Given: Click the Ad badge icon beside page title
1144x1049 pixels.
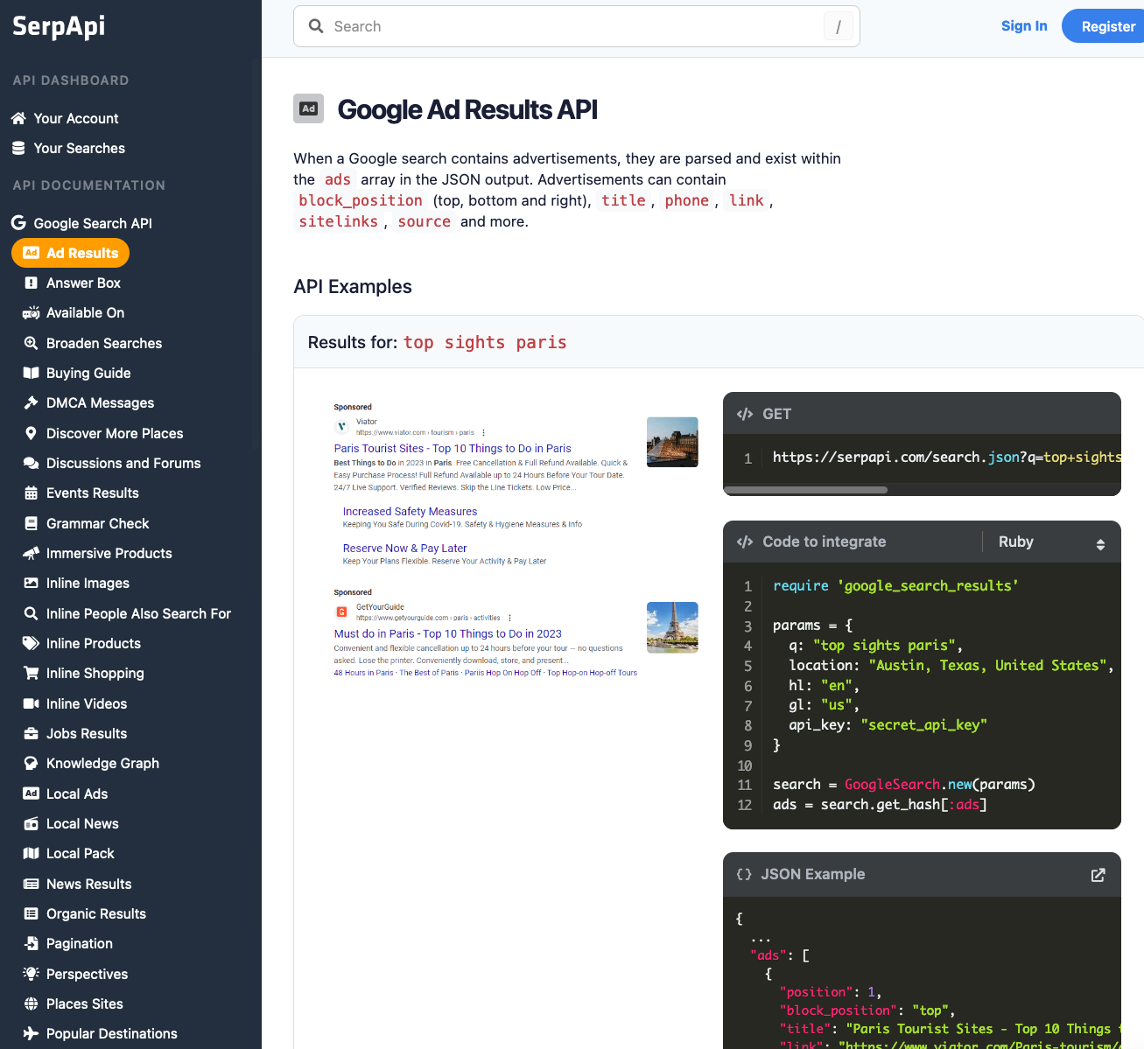Looking at the screenshot, I should [308, 108].
